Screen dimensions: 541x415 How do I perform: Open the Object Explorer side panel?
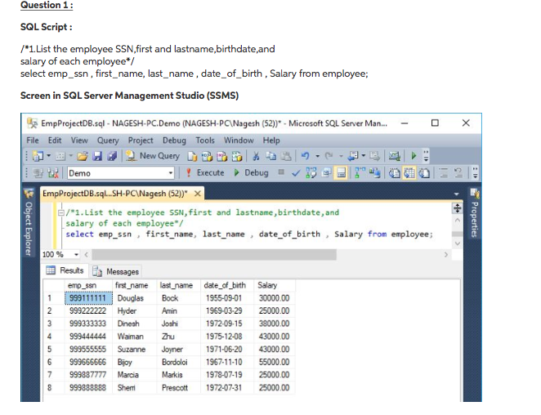tap(29, 224)
